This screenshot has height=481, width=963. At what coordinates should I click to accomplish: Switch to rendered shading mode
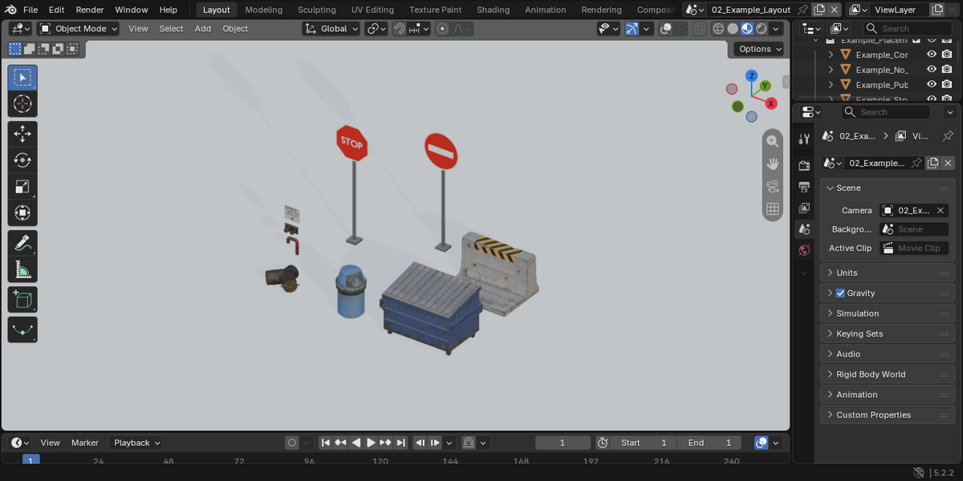point(762,28)
